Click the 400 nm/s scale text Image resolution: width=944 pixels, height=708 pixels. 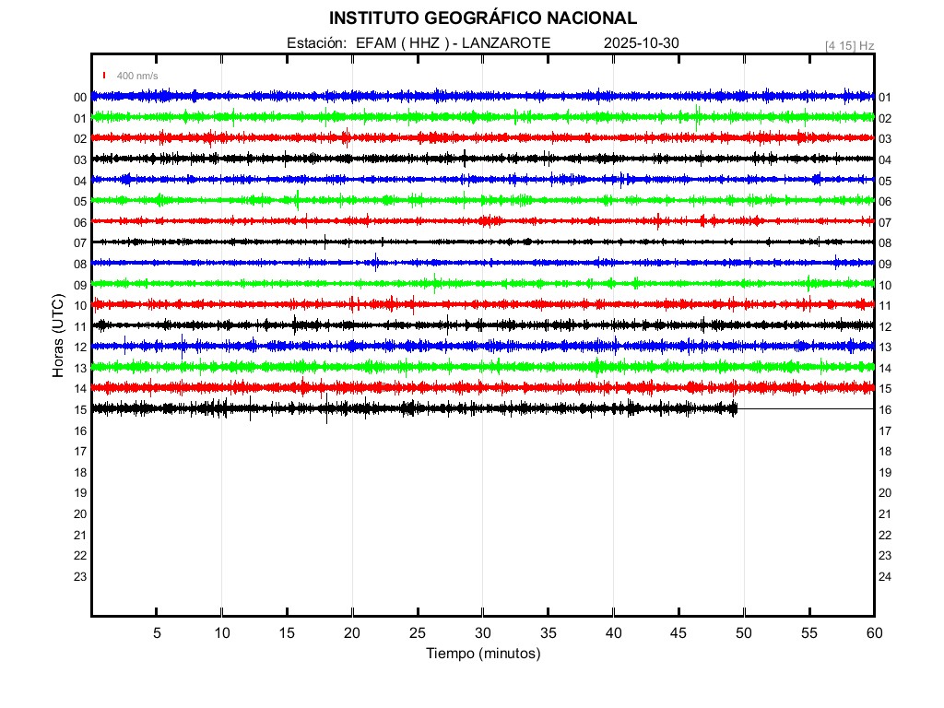(x=137, y=76)
